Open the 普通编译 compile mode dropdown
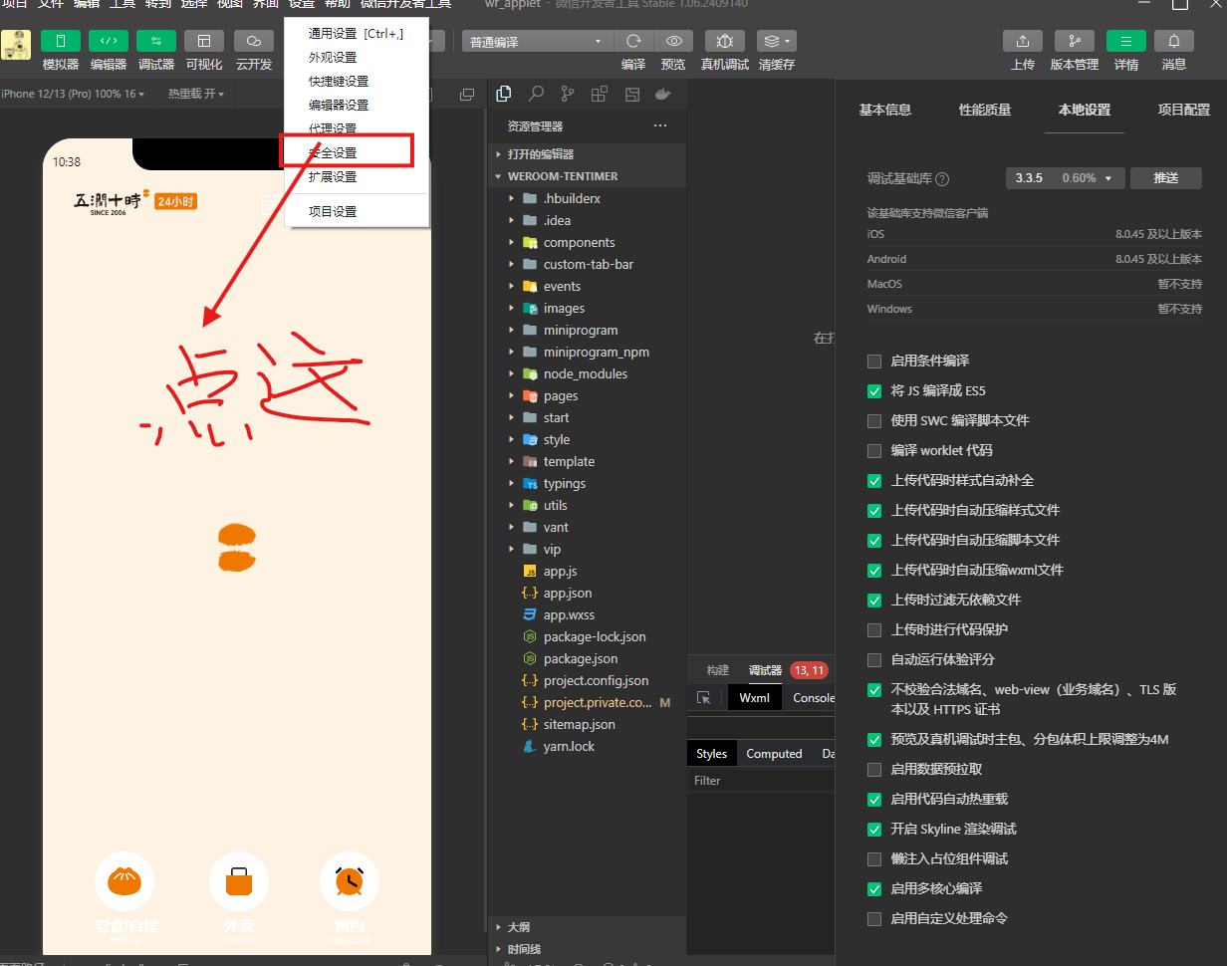 538,42
